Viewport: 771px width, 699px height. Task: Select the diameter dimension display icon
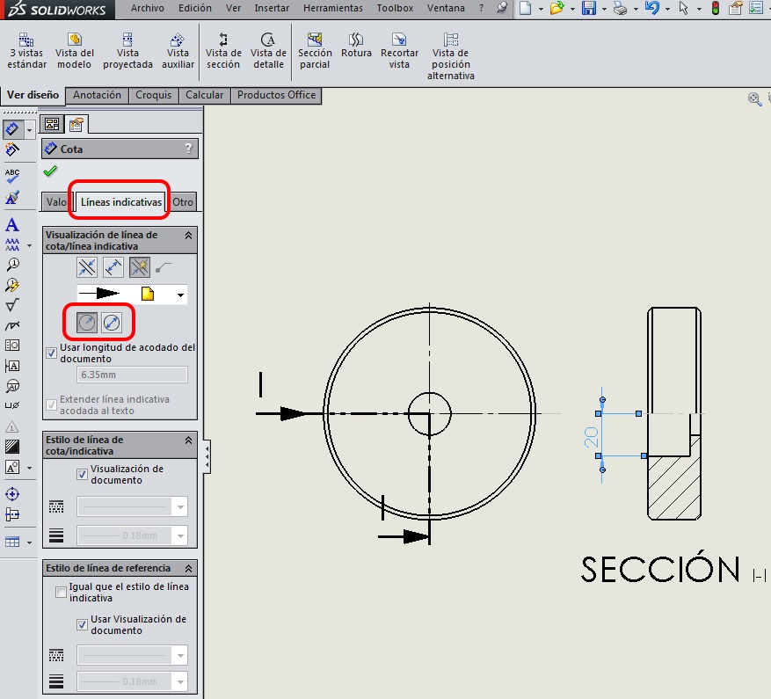(111, 323)
